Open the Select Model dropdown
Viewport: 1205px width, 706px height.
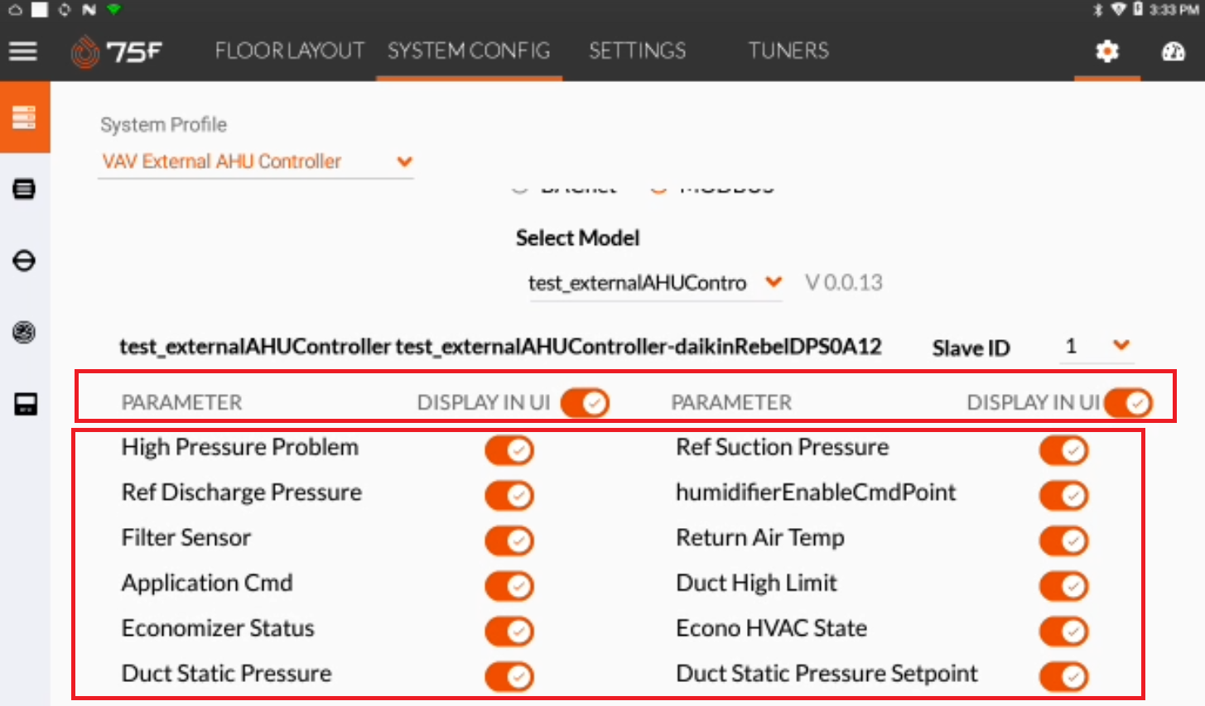click(655, 283)
